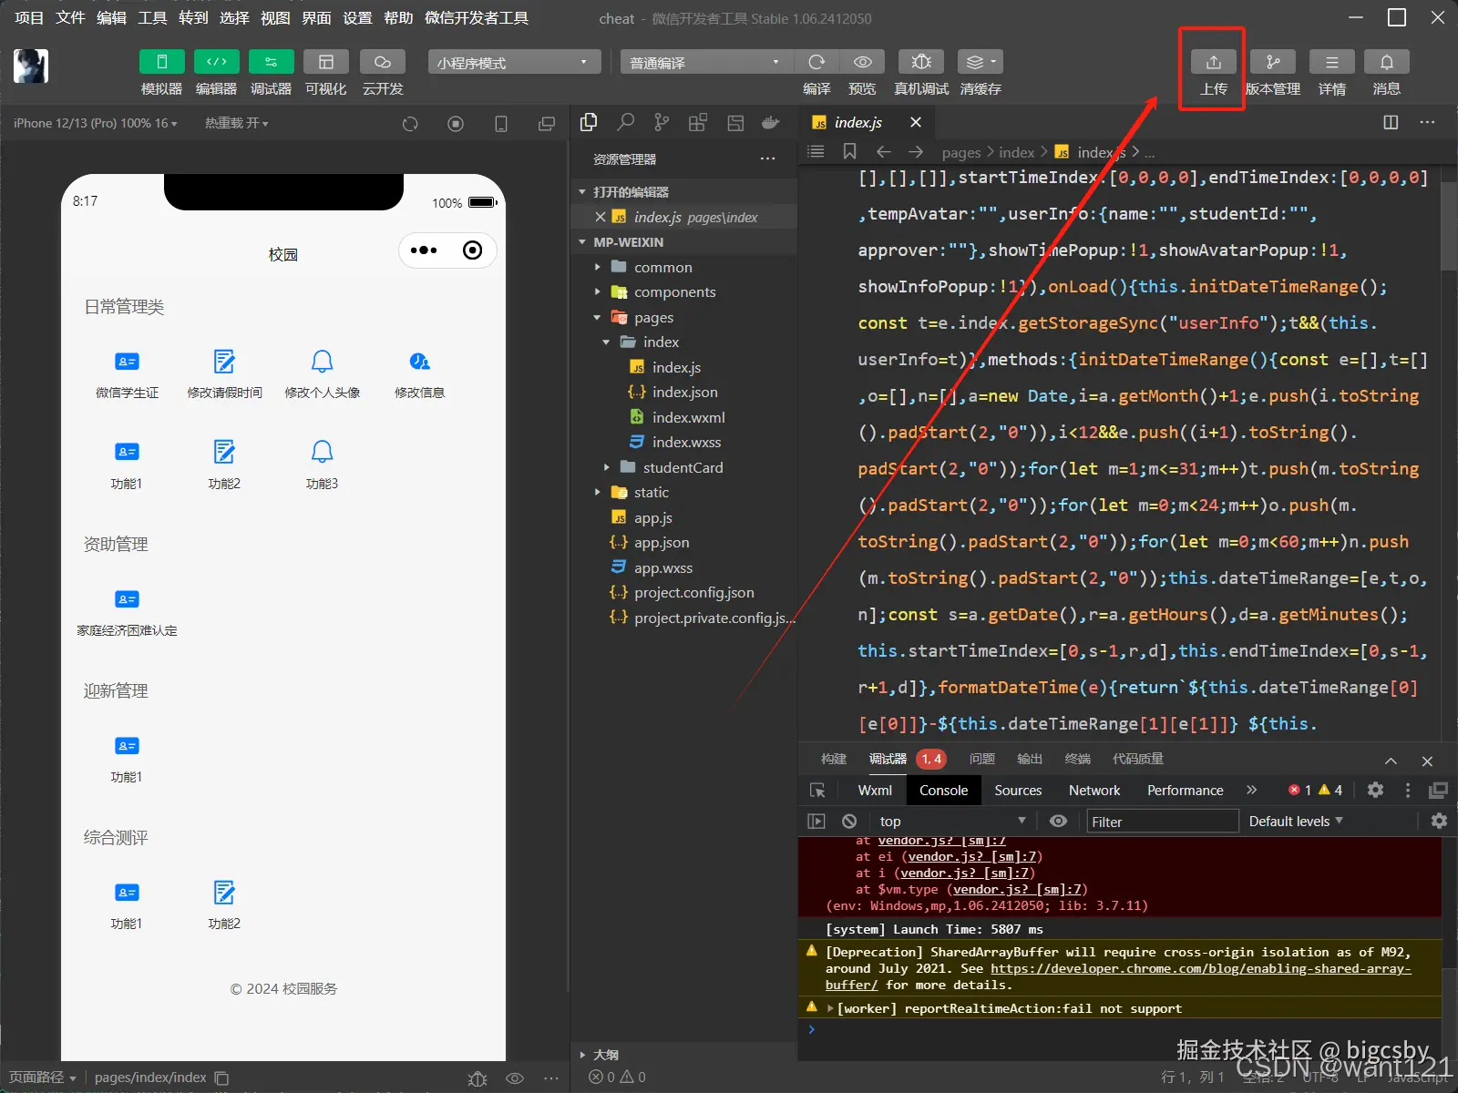The image size is (1458, 1093).
Task: Switch to the 问题 panel tab
Action: 981,759
